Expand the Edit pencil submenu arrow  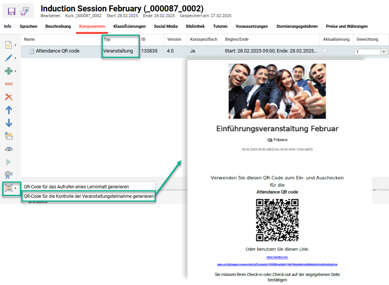(15, 58)
